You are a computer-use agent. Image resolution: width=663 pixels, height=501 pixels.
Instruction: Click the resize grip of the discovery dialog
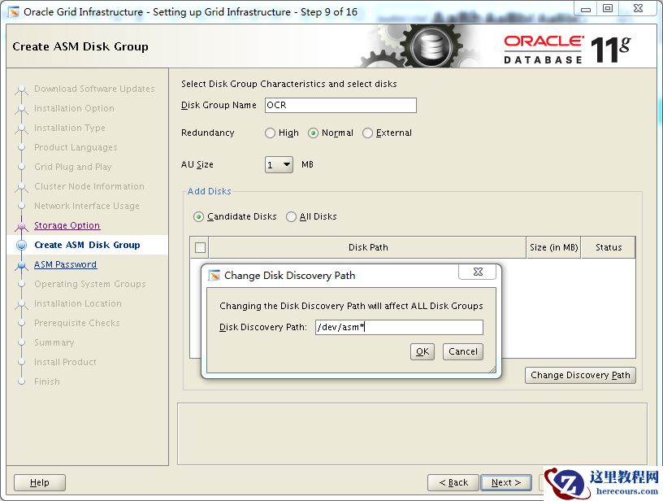pos(492,369)
